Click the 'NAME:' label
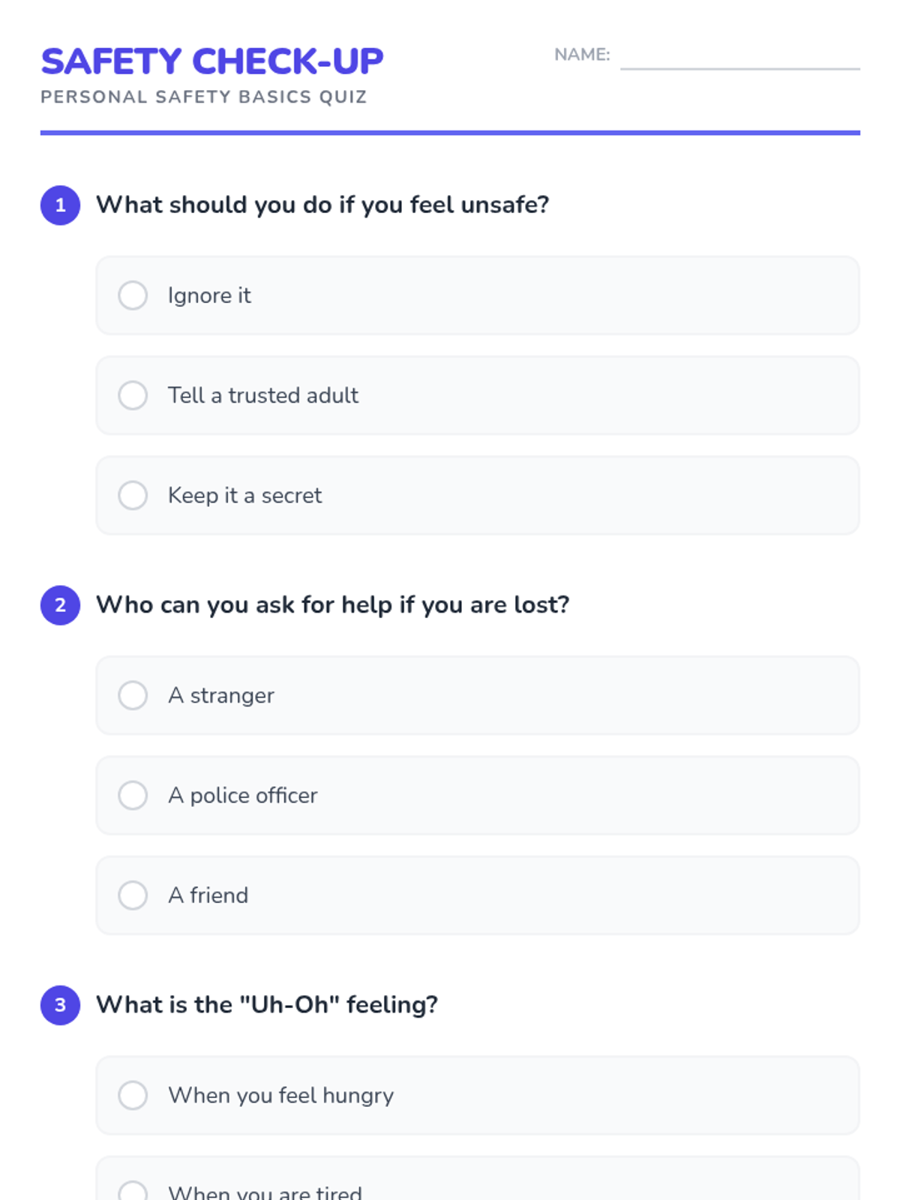 pos(582,55)
